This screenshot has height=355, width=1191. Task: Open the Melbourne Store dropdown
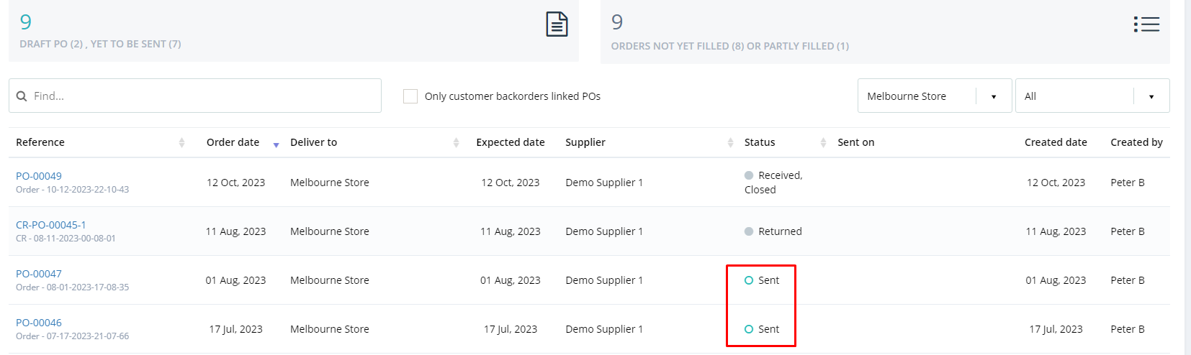click(935, 96)
